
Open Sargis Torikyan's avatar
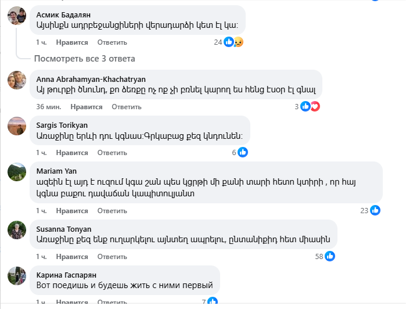click(16, 126)
